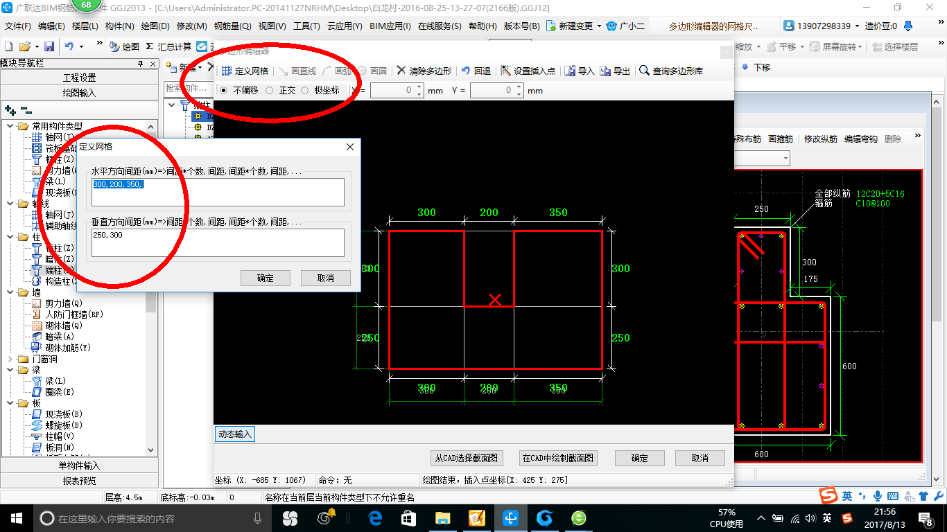Viewport: 947px width, 532px height.
Task: Collapse the 梁 tree folder
Action: (x=10, y=370)
